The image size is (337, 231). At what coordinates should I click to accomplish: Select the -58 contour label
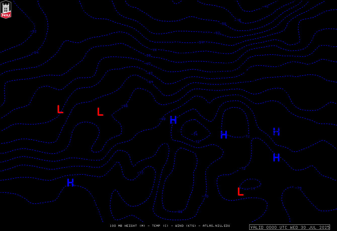148,55
